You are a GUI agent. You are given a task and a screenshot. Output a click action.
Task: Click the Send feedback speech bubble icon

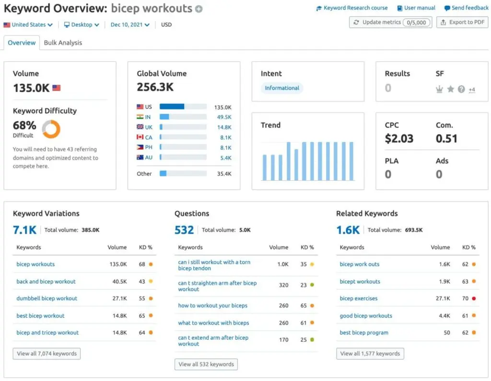coord(447,8)
